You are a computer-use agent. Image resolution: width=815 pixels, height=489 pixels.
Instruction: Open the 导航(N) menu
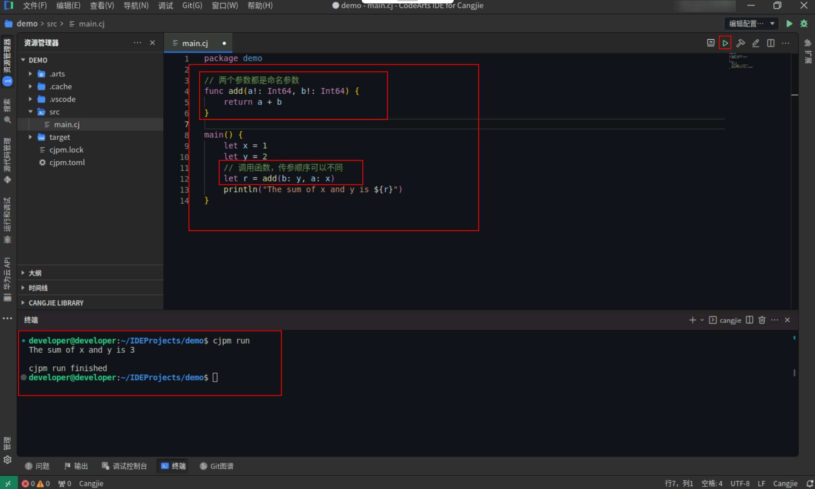pos(136,6)
